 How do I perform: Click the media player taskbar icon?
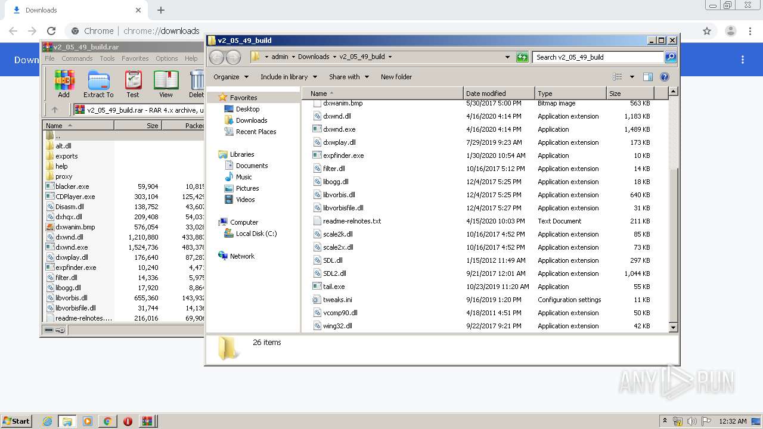pos(88,421)
